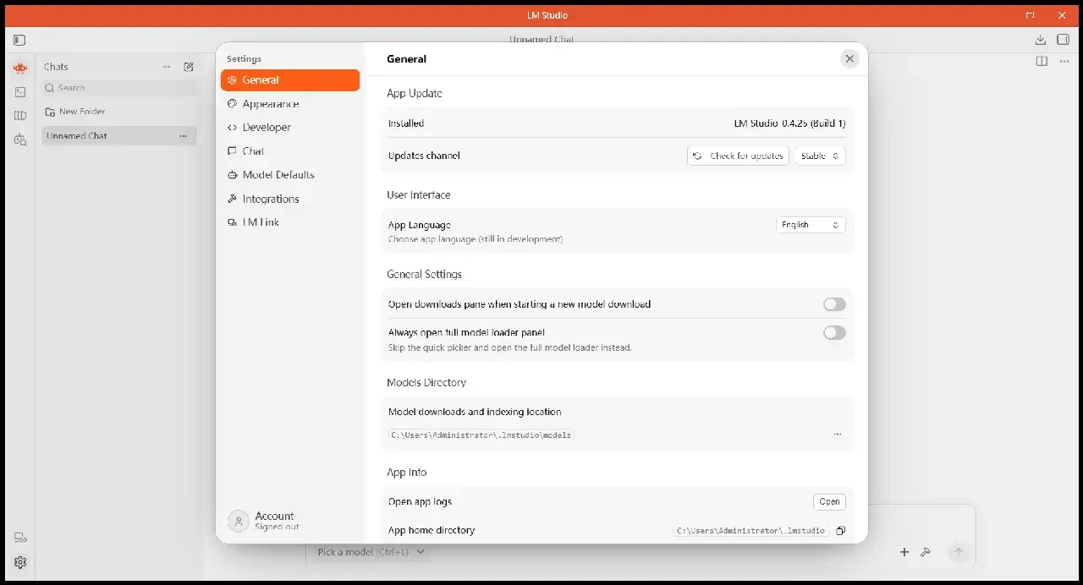Click the Account Signed out entry
This screenshot has width=1083, height=585.
pyautogui.click(x=290, y=521)
